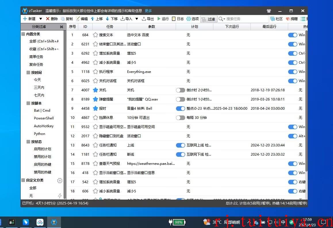The width and height of the screenshot is (333, 228).
Task: Favorite the 查看天气预报 task star
Action: coord(95,164)
